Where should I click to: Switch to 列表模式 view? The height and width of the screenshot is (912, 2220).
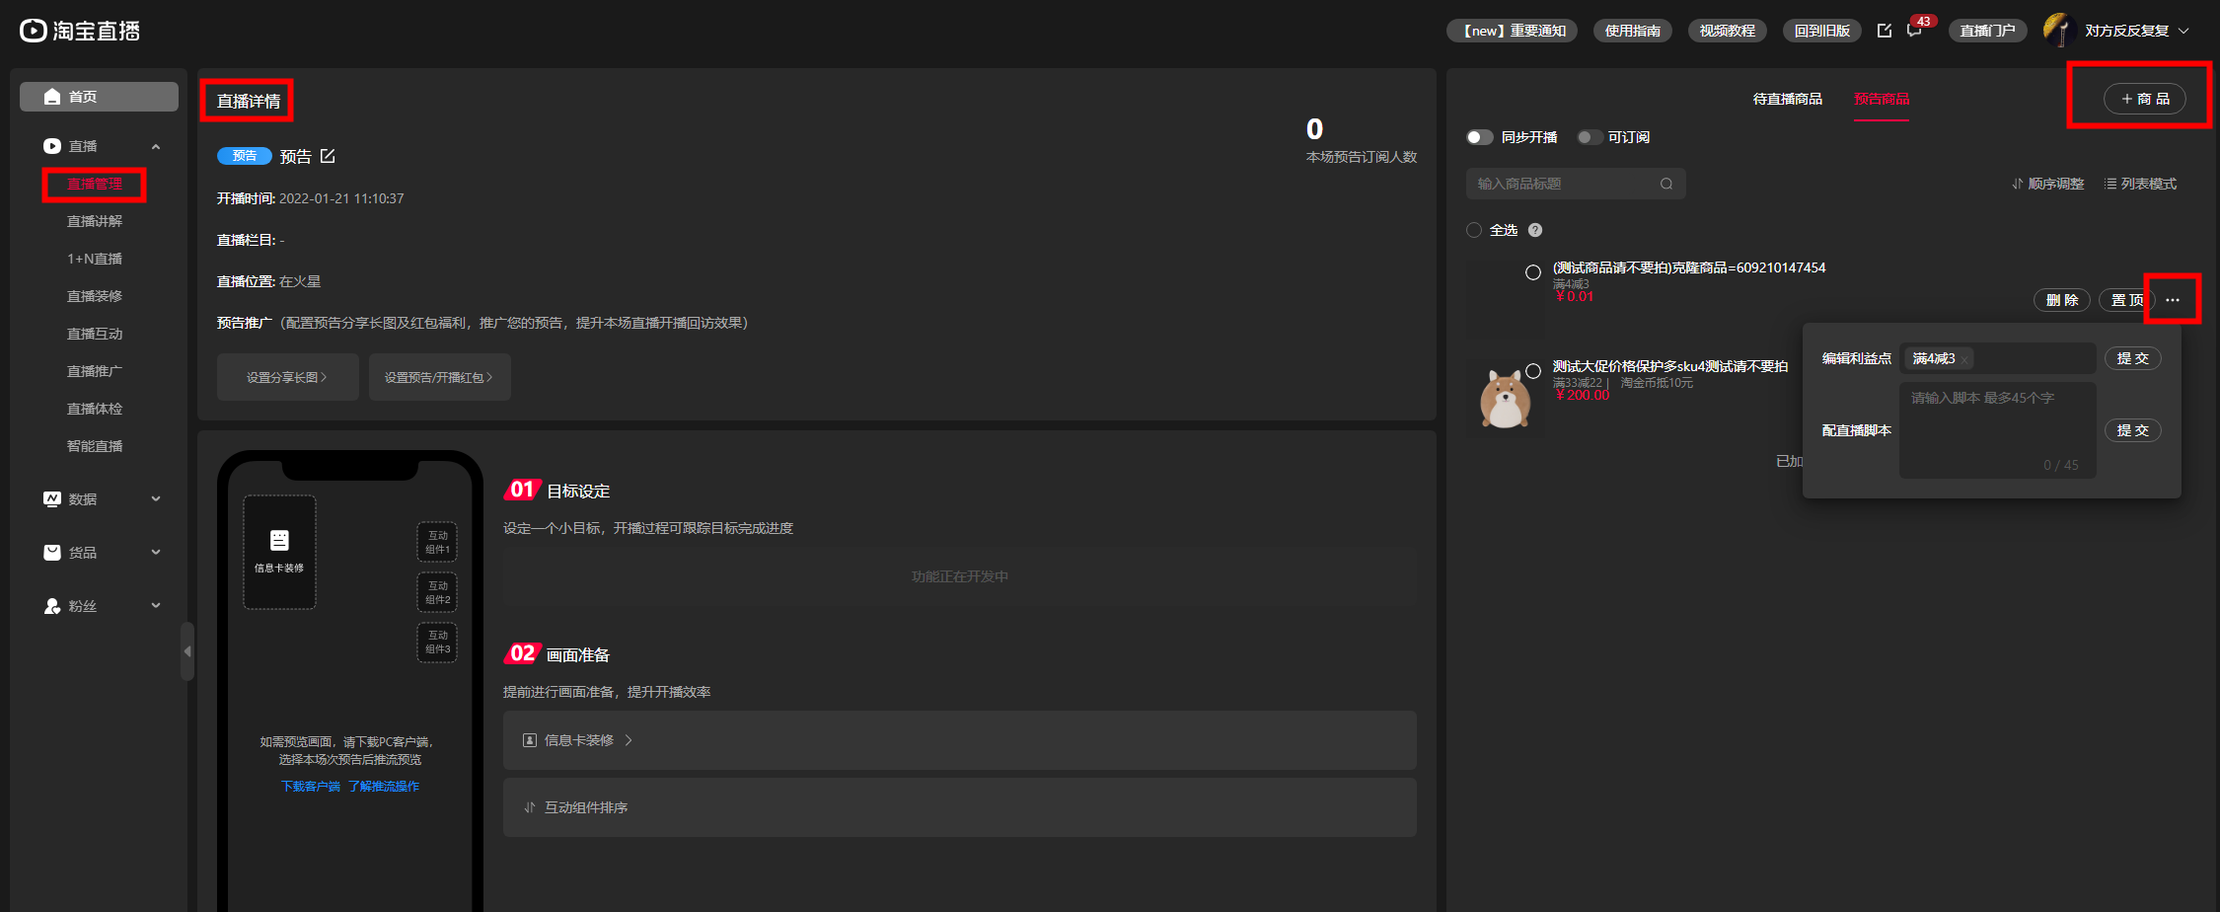(x=2140, y=184)
